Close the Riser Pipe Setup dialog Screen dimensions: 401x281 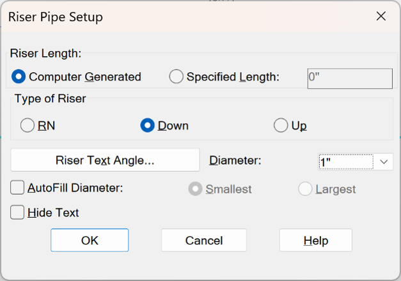point(381,17)
